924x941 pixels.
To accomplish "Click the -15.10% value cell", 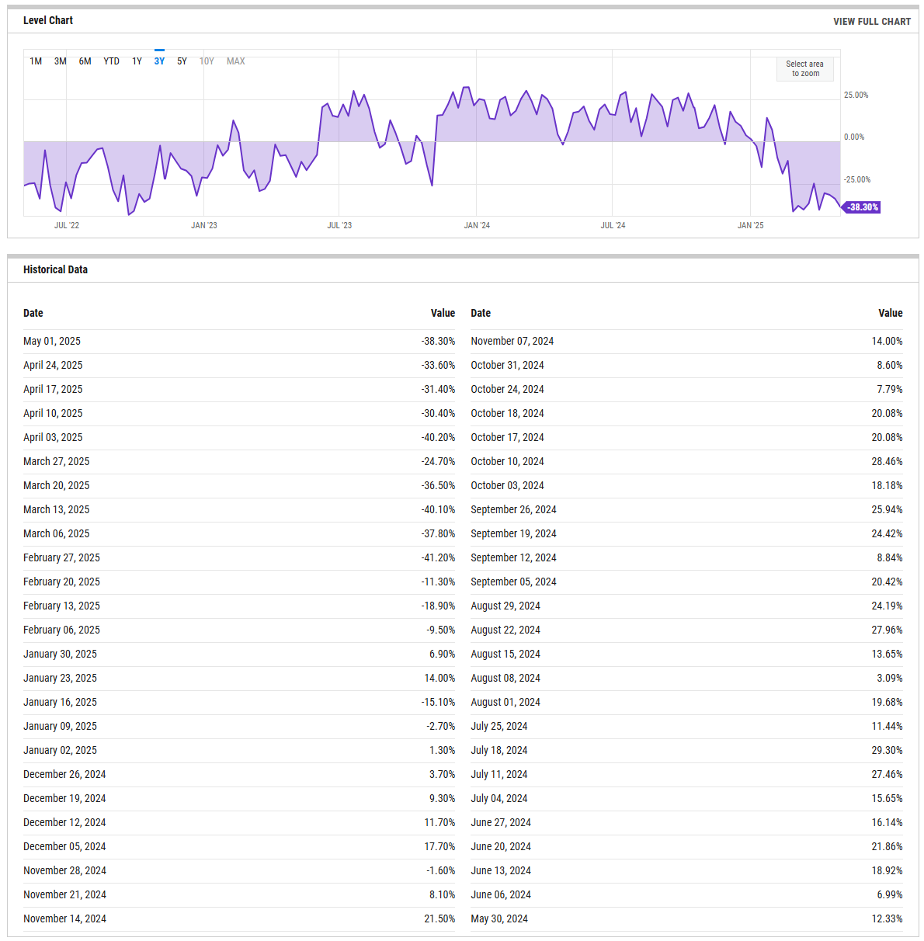I will click(439, 703).
